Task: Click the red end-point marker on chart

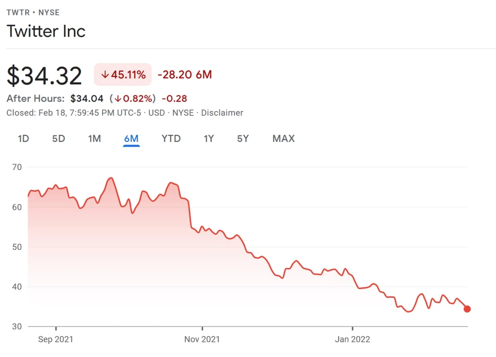Action: point(467,309)
